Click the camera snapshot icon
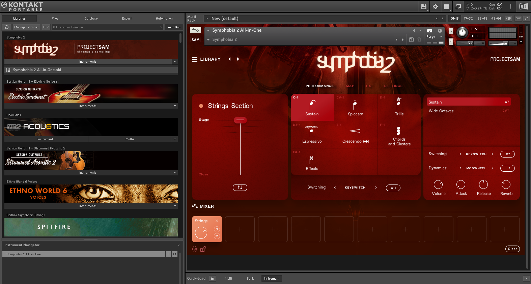Image resolution: width=531 pixels, height=284 pixels. [429, 30]
